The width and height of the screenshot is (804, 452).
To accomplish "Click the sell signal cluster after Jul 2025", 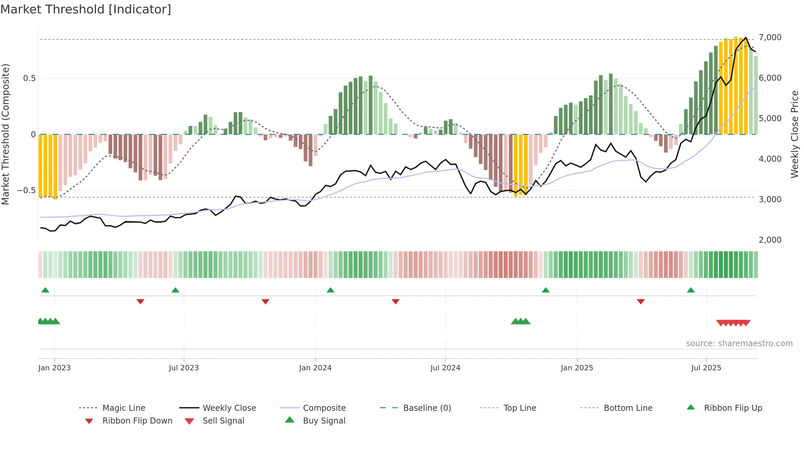I will (733, 323).
